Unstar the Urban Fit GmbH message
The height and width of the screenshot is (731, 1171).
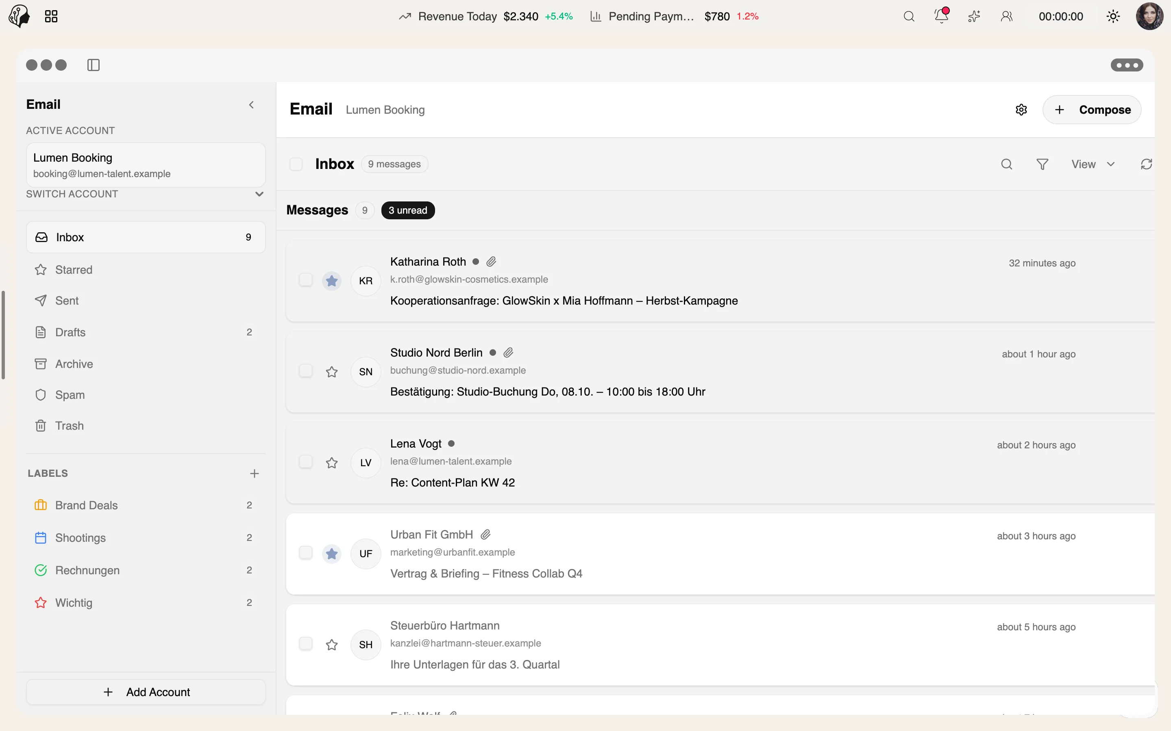[x=331, y=554]
